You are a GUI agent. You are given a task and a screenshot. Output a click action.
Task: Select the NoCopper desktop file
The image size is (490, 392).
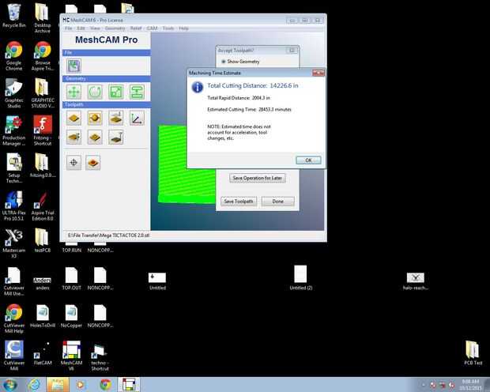72,315
